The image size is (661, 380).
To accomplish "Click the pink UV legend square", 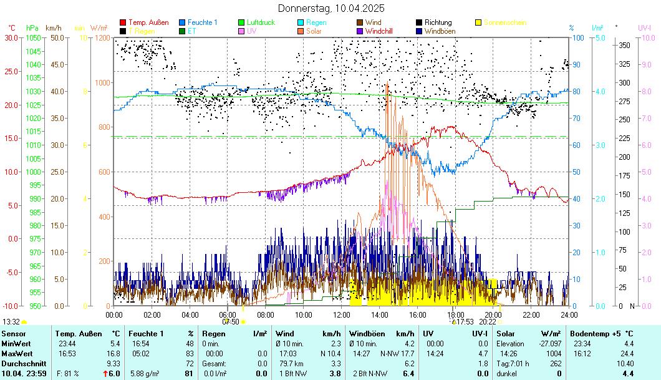I will point(241,31).
